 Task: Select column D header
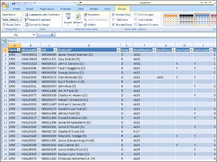[x=89, y=46]
